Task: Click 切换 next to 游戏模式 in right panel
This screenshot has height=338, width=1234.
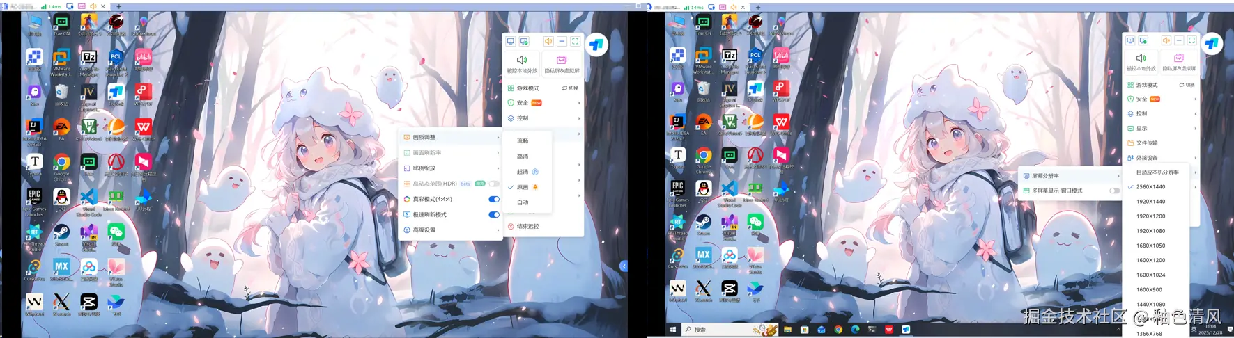Action: tap(1187, 85)
